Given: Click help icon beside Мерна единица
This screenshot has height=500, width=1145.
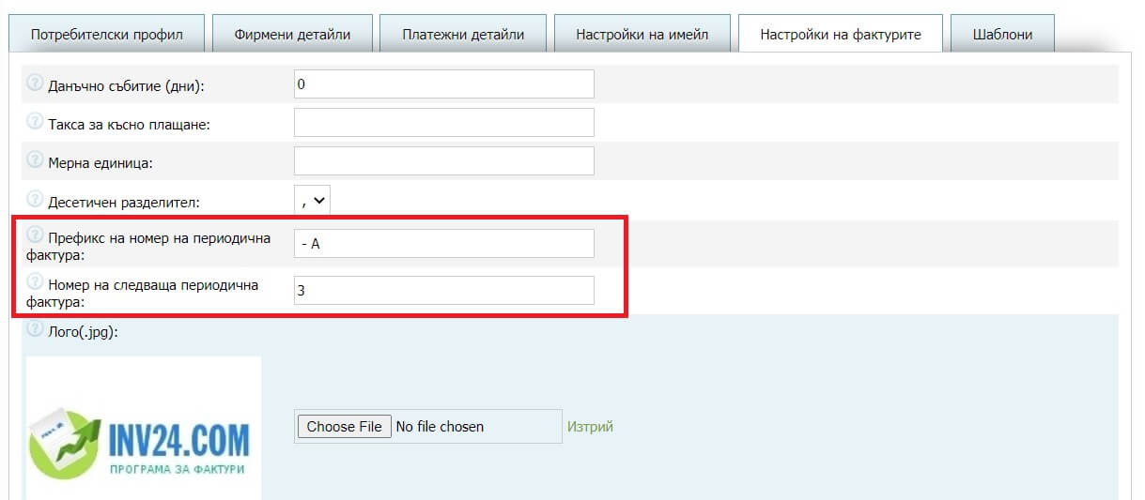Looking at the screenshot, I should point(36,159).
